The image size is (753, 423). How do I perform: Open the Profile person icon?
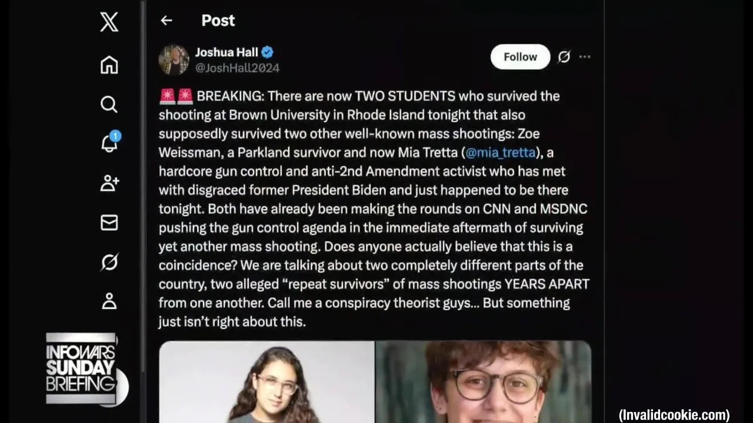coord(109,301)
